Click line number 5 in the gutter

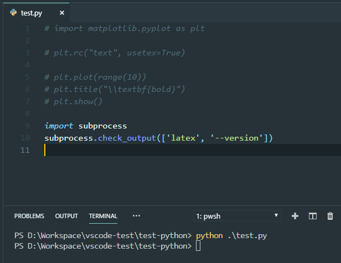coord(28,77)
